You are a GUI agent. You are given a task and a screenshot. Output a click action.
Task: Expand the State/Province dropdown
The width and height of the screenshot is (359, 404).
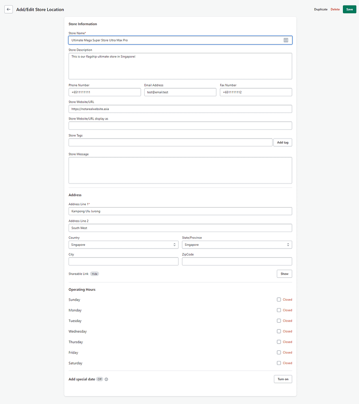[237, 245]
